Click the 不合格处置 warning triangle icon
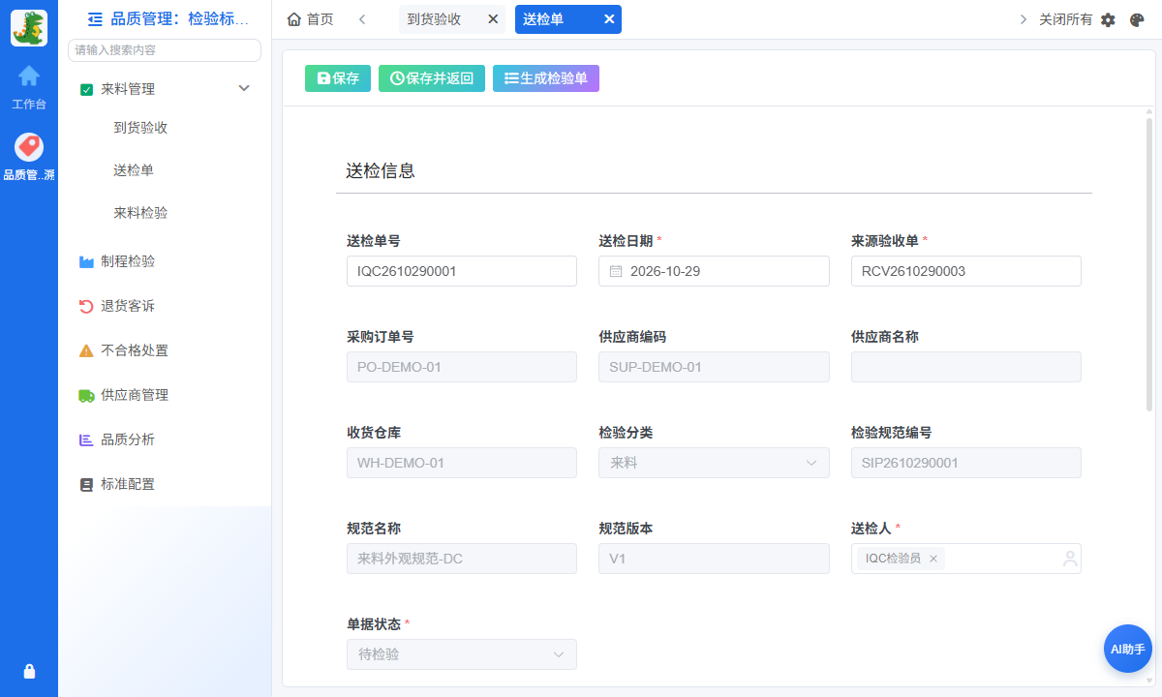The height and width of the screenshot is (697, 1162). [x=86, y=350]
